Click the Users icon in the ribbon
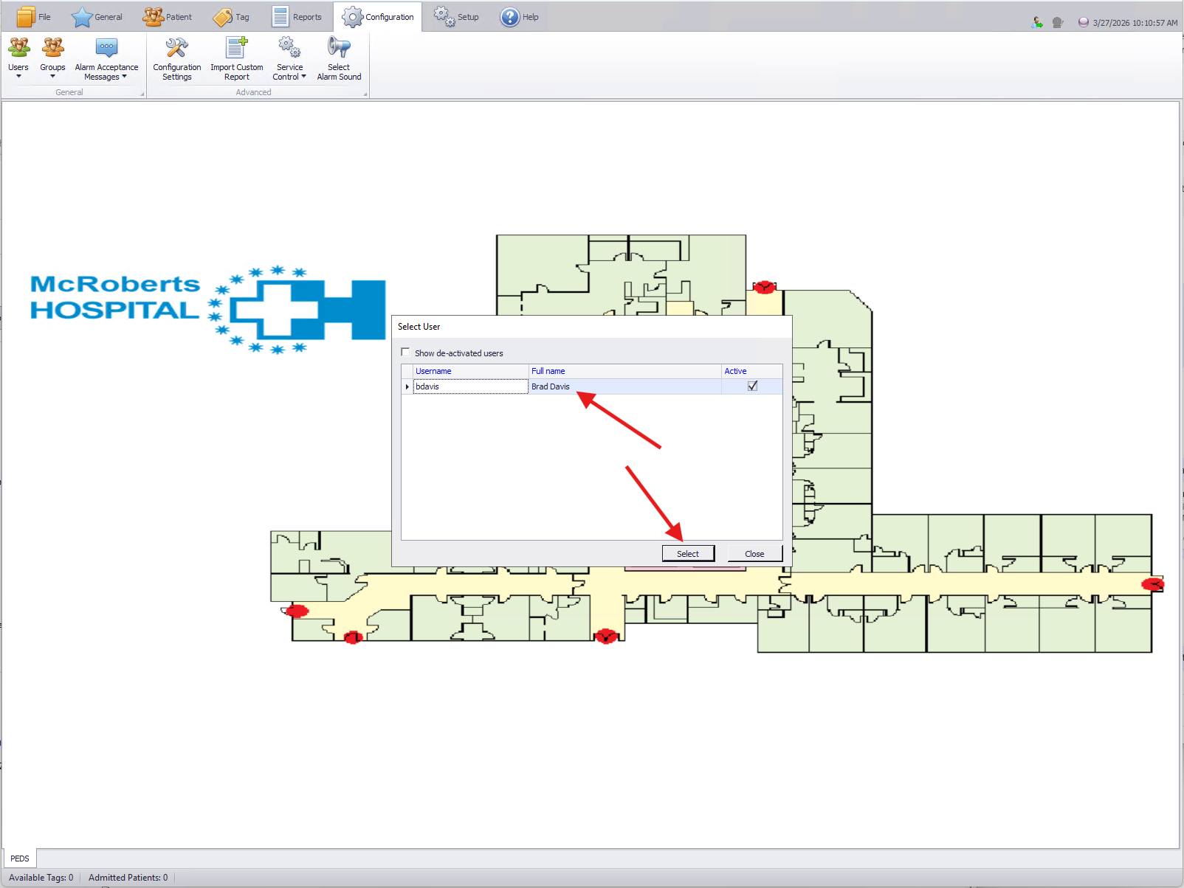Viewport: 1184px width, 888px height. 18,49
